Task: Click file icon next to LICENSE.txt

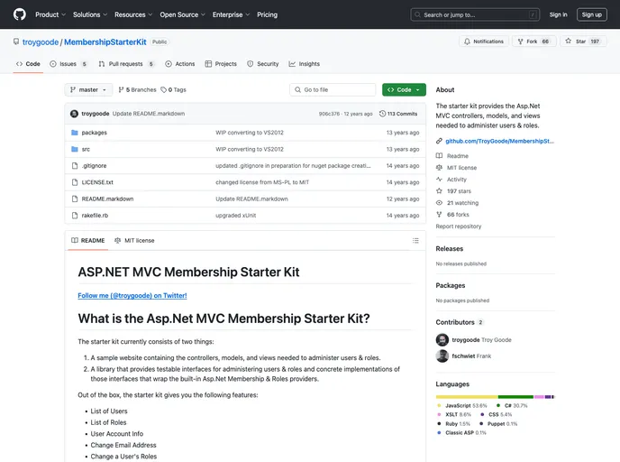Action: coord(74,182)
